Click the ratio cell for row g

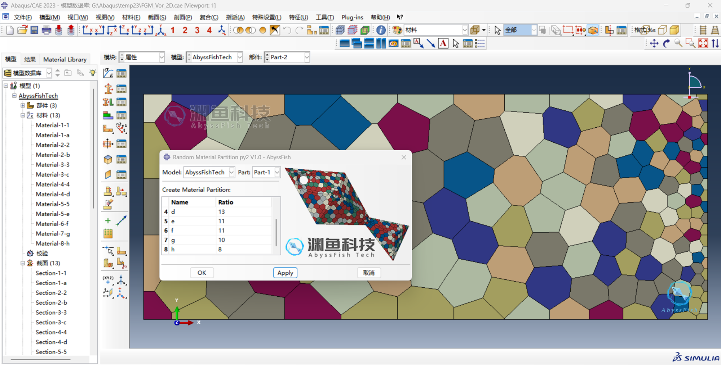point(243,240)
